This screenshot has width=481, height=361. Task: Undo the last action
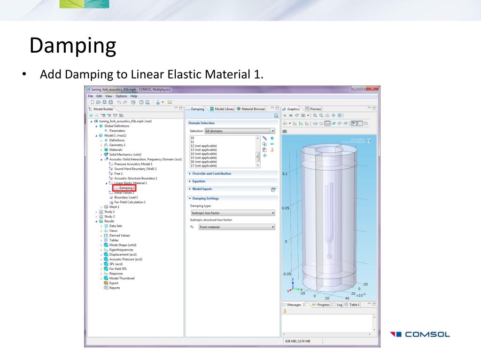[x=119, y=102]
